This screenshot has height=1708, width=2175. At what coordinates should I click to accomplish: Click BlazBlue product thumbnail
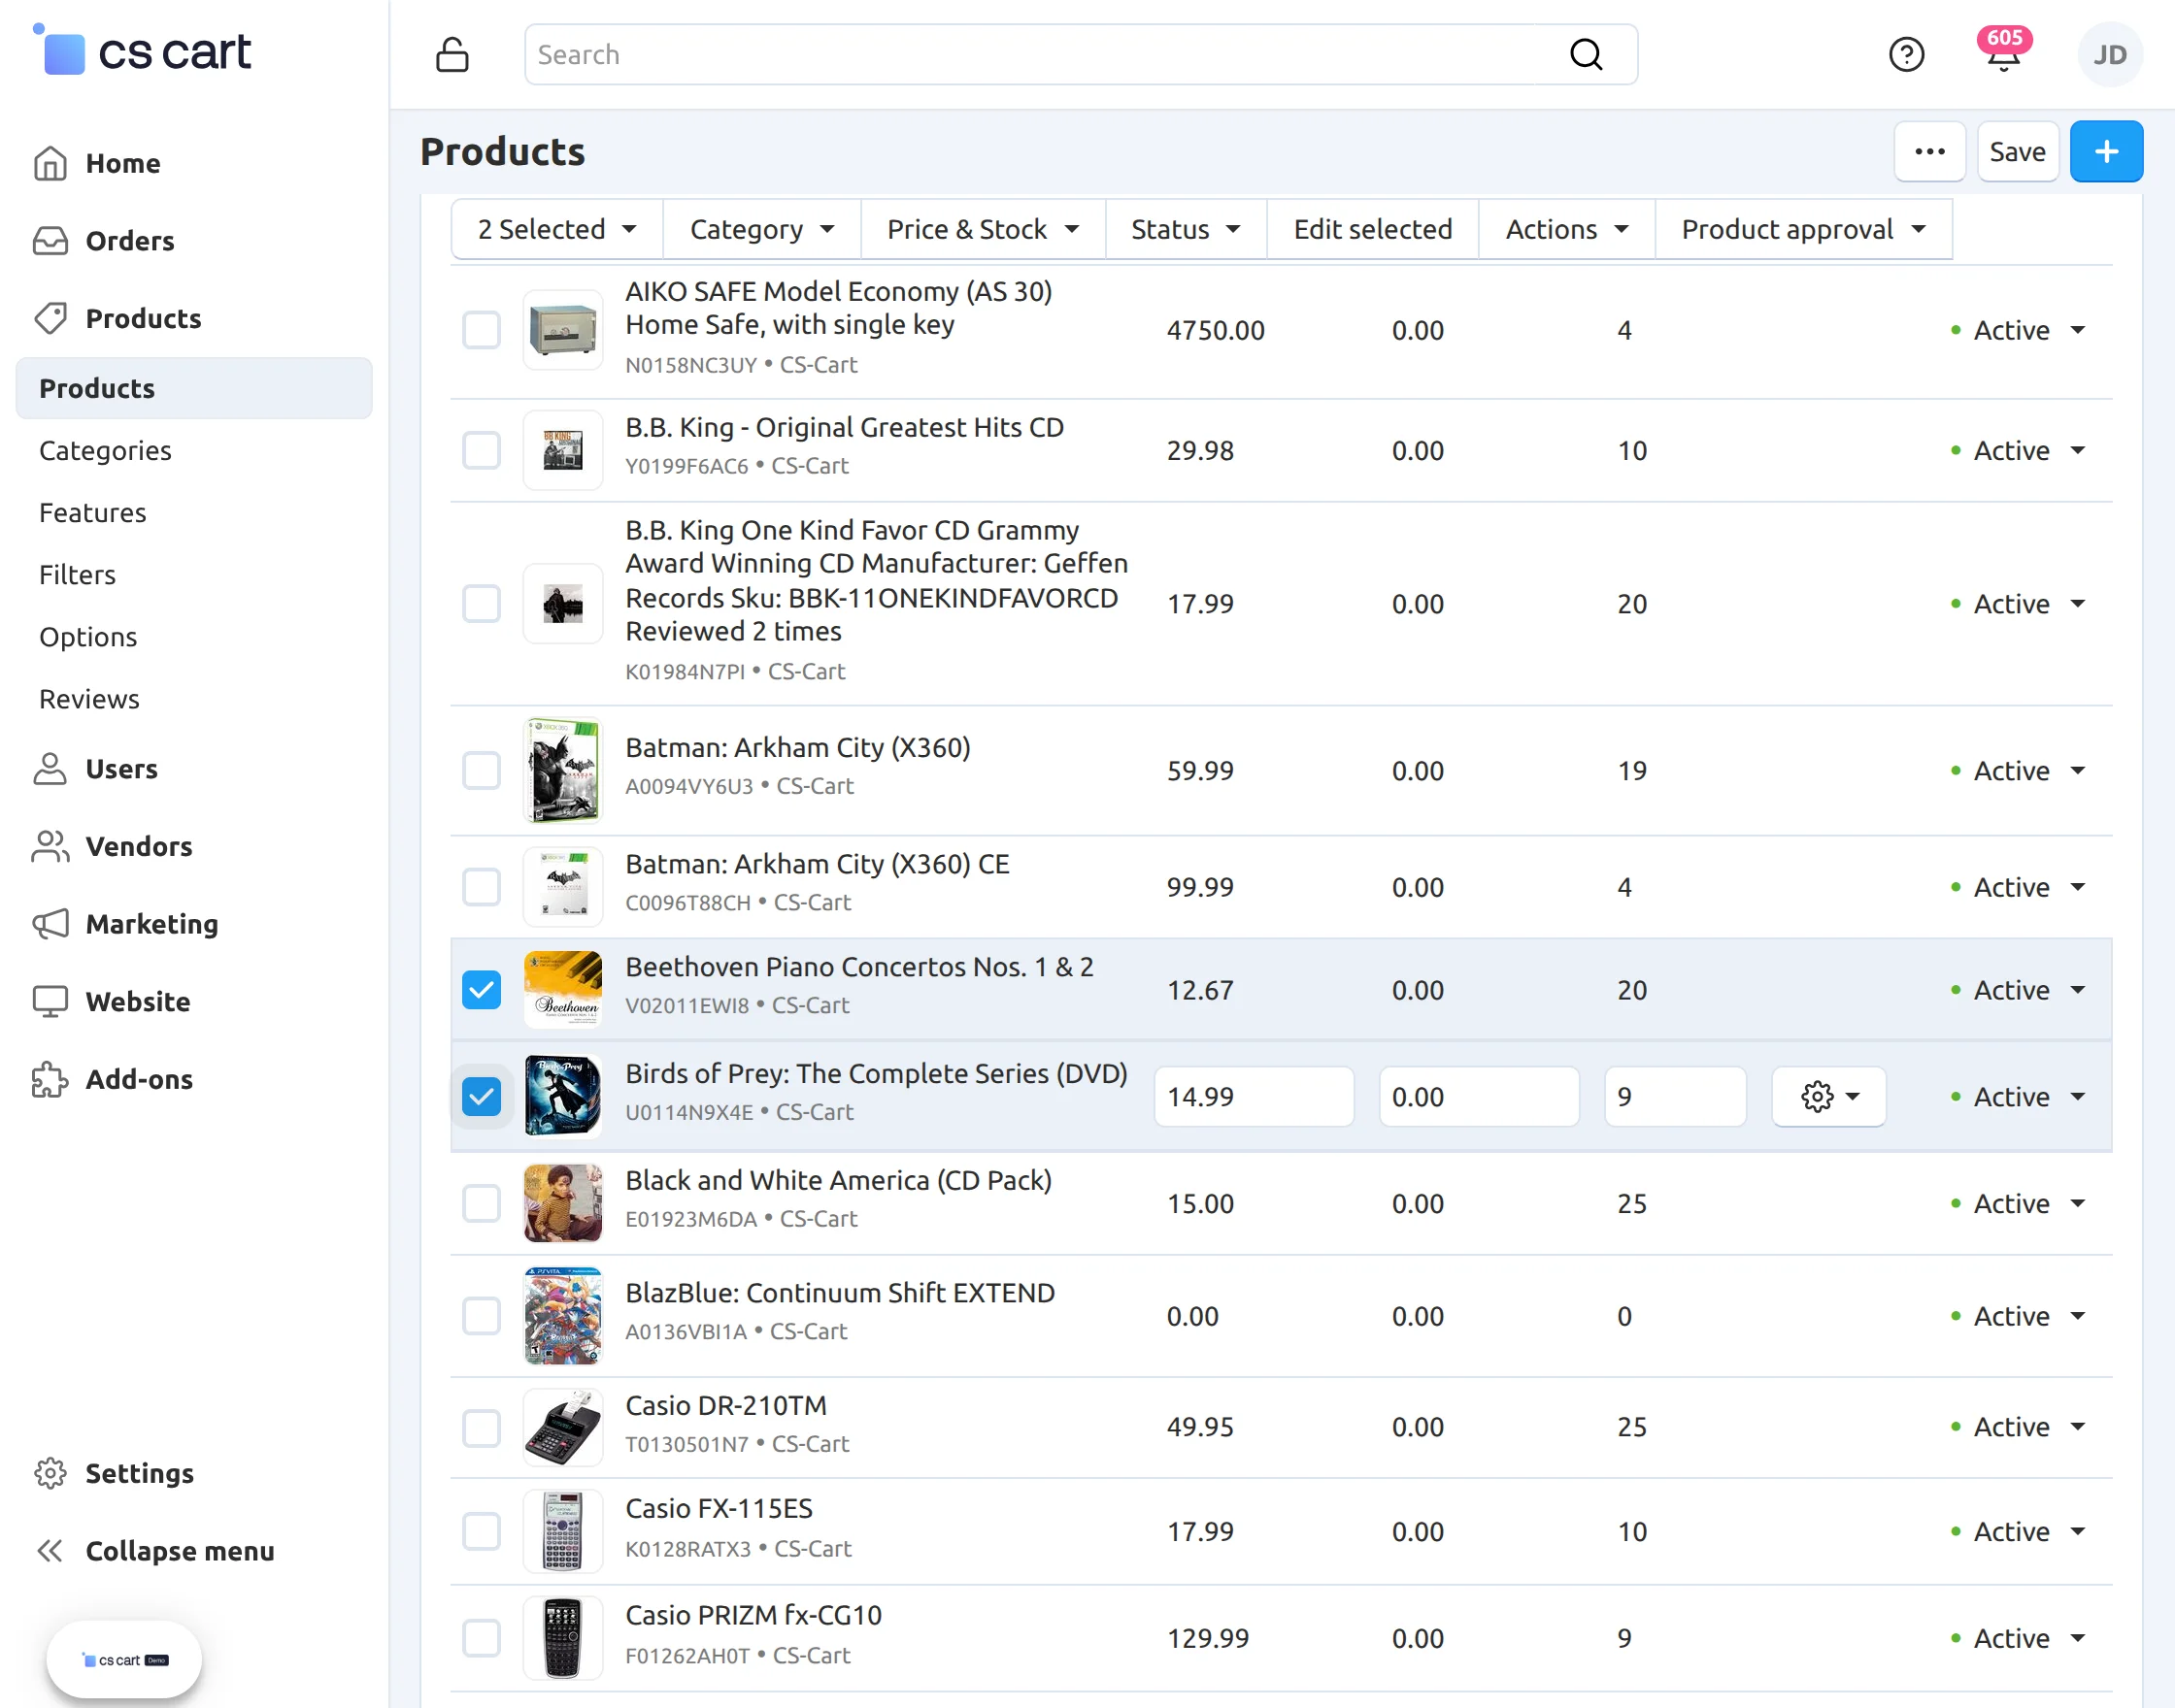(562, 1316)
